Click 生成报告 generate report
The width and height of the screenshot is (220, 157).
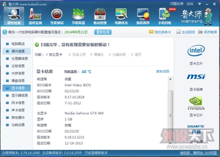(x=186, y=32)
